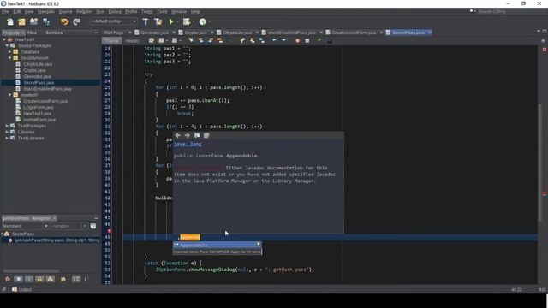Click the java.lang link in Javadoc popup
Screen dimensions: 548x308
pyautogui.click(x=188, y=144)
